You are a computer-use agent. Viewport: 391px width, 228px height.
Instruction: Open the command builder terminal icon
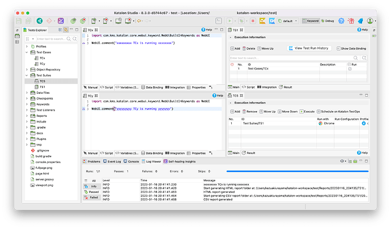(218, 21)
